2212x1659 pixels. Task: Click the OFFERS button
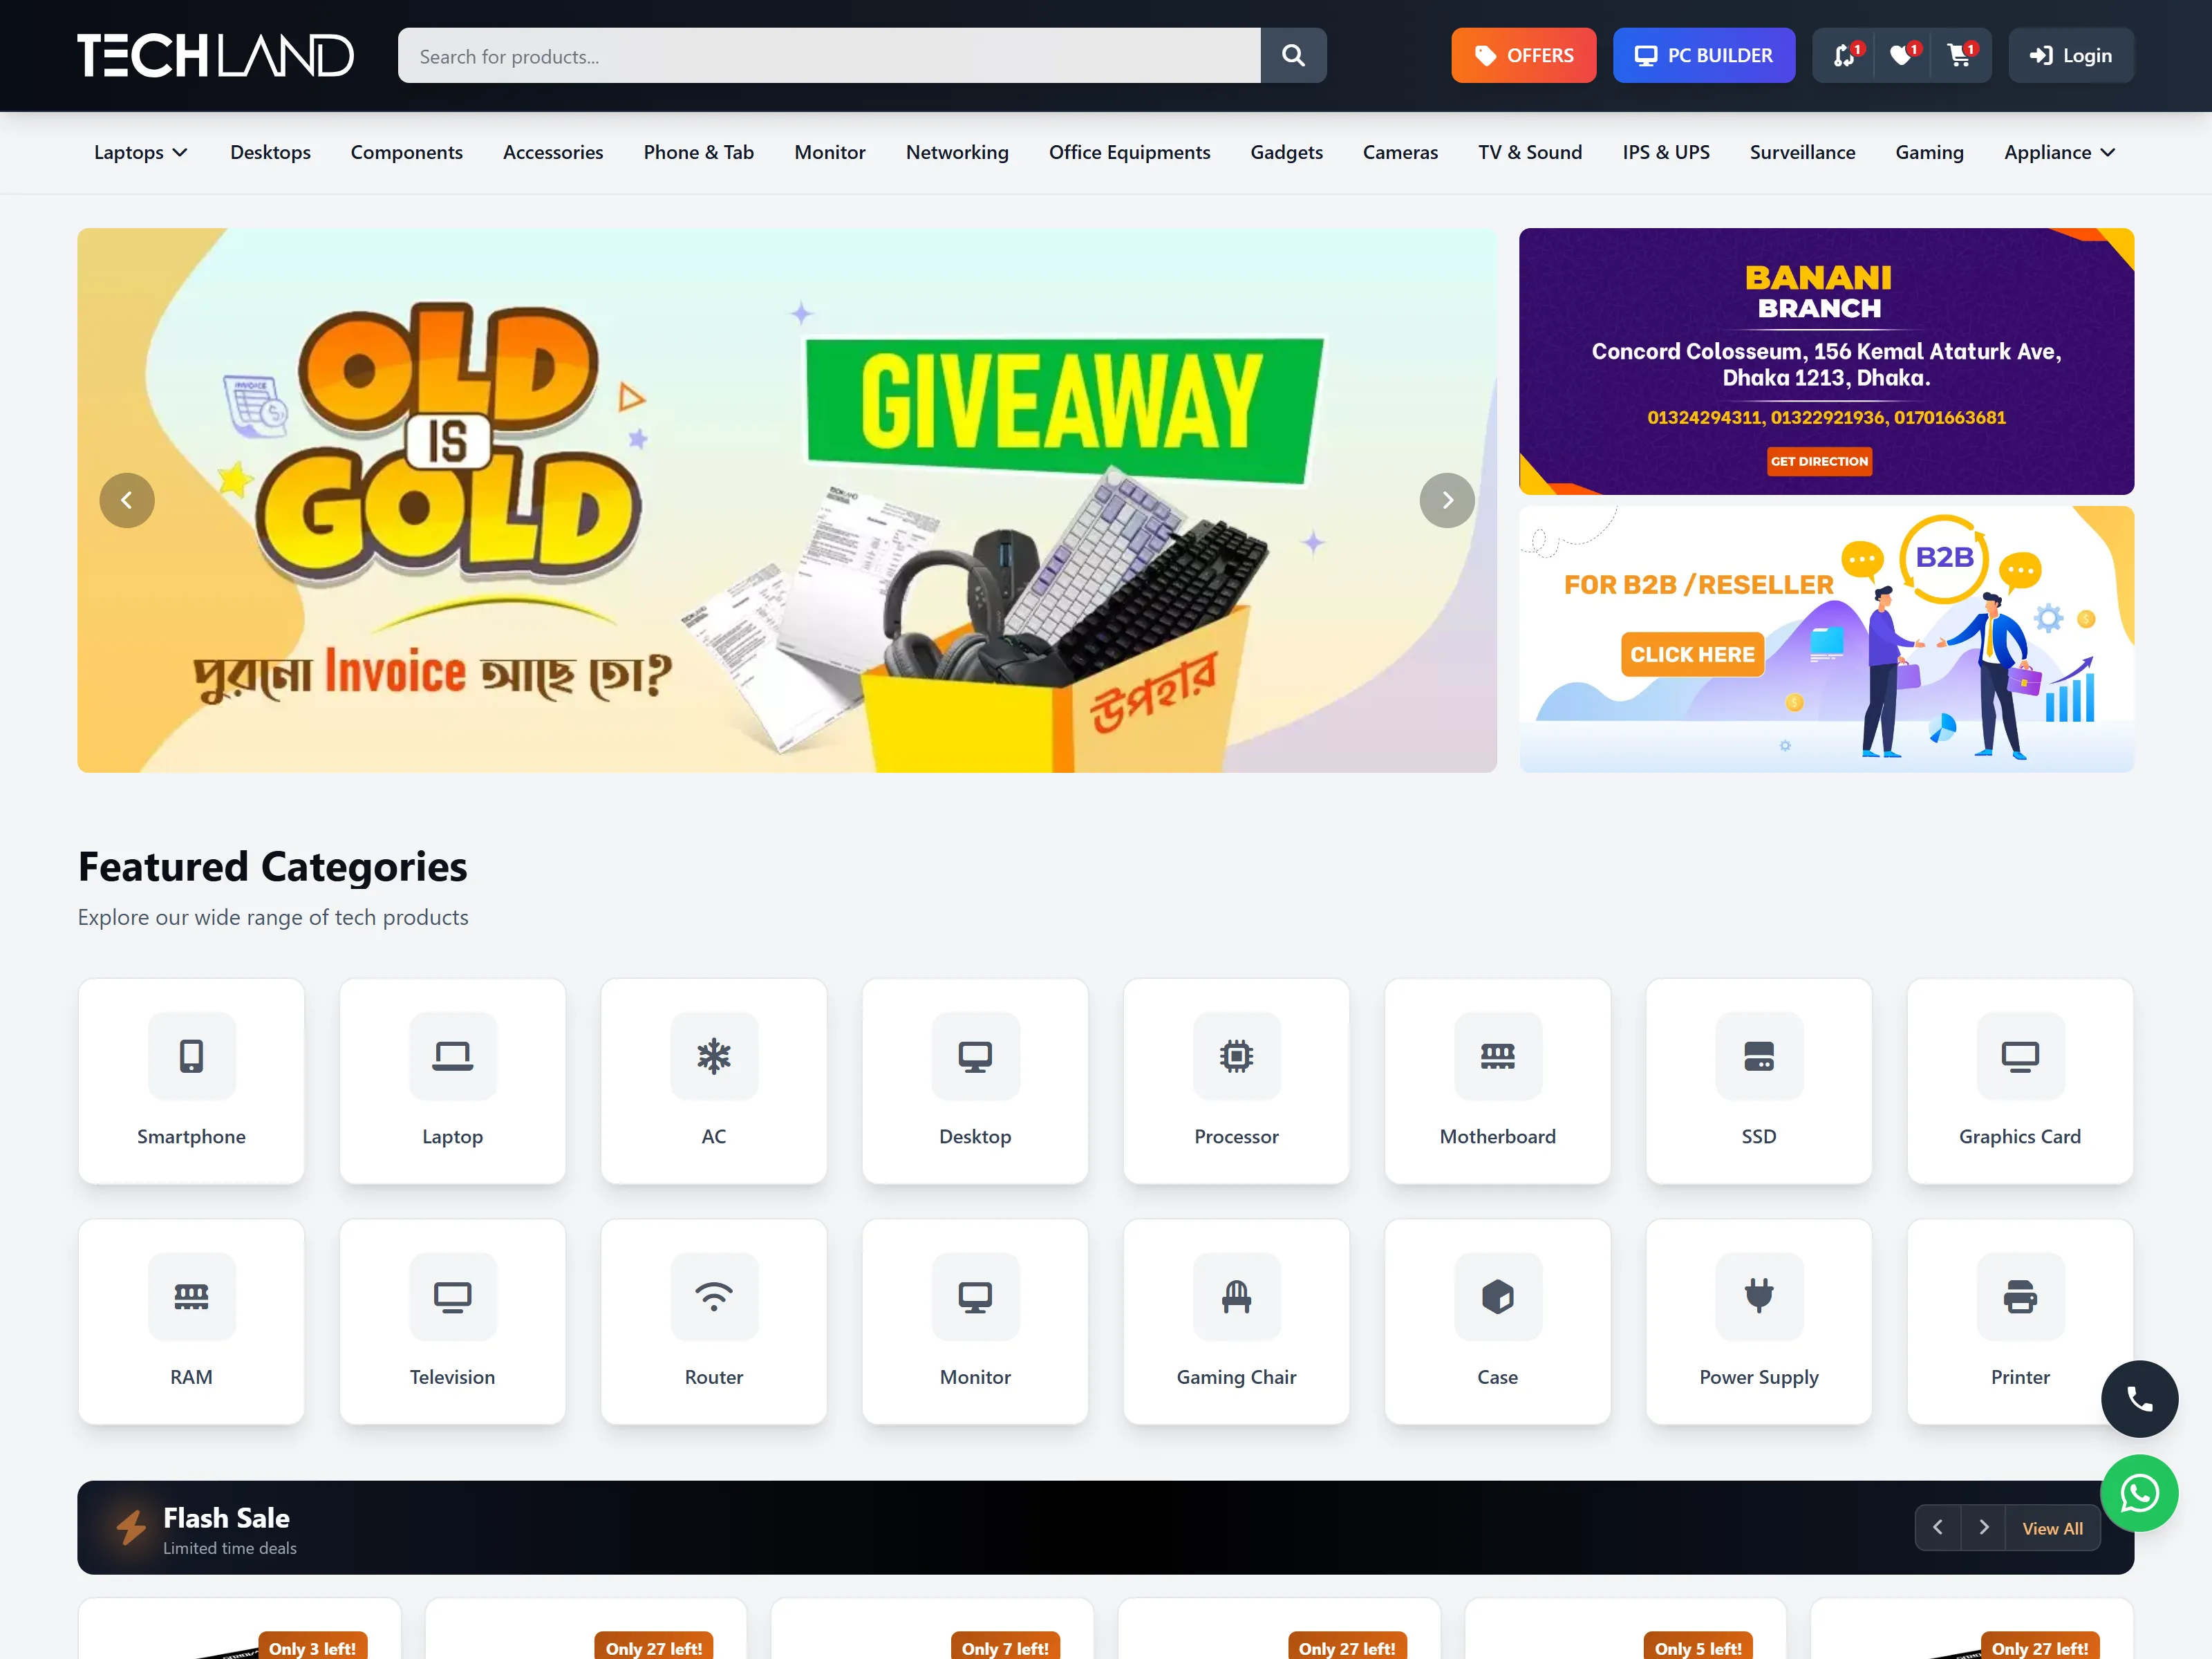[1523, 55]
